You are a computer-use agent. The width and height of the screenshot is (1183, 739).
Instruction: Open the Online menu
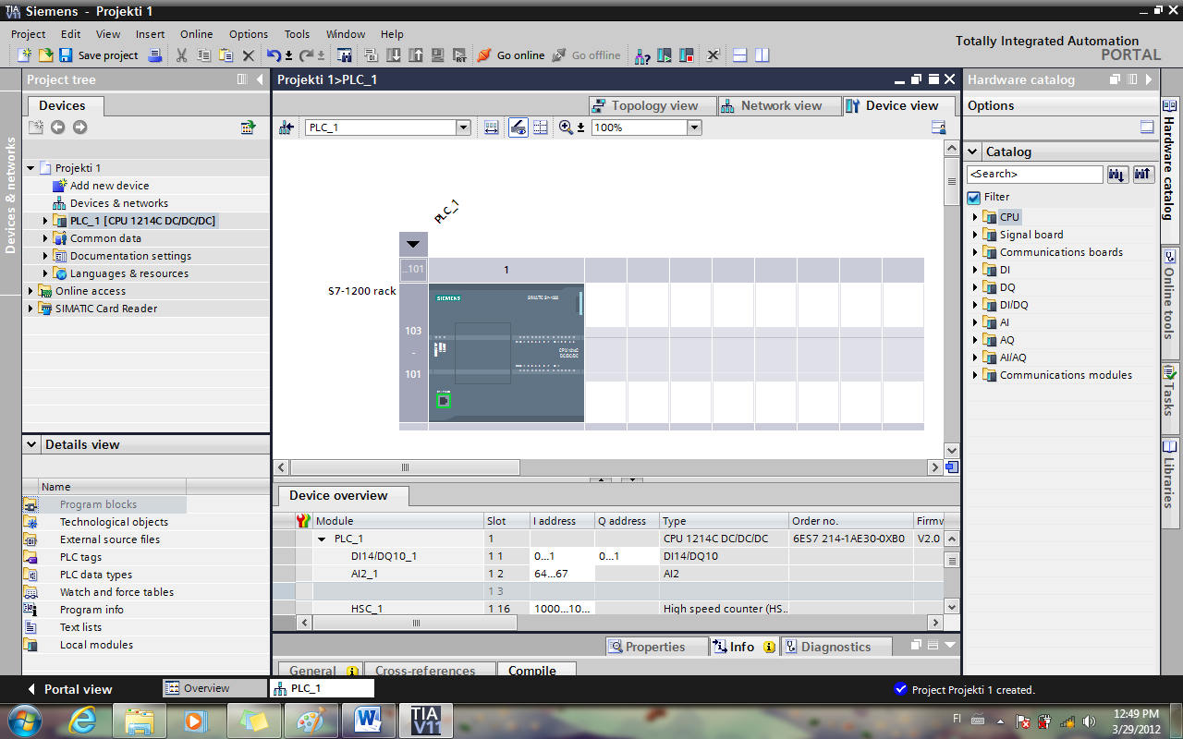(x=196, y=34)
